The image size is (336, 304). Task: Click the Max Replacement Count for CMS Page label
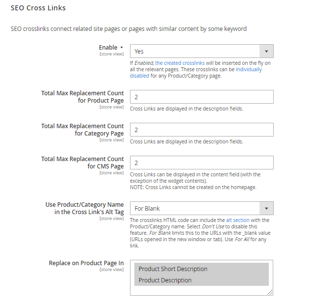point(82,163)
